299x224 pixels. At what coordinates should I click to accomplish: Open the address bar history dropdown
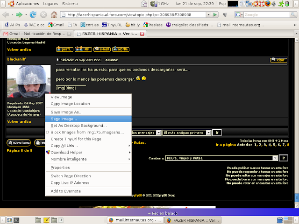pos(208,14)
